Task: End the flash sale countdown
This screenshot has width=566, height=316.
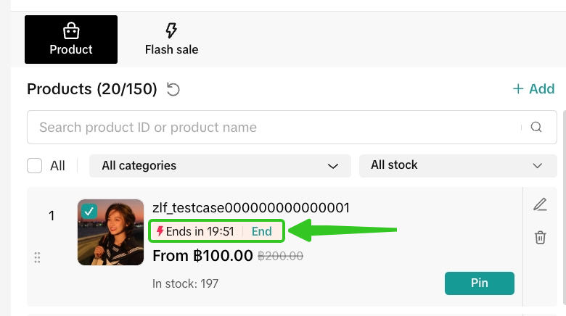Action: (x=261, y=232)
